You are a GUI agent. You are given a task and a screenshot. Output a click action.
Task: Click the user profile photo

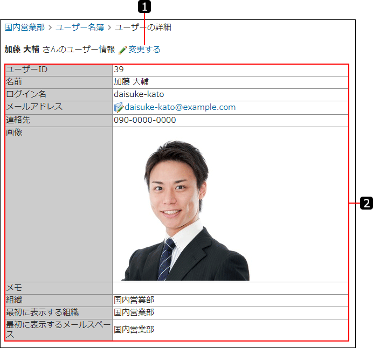pos(185,211)
